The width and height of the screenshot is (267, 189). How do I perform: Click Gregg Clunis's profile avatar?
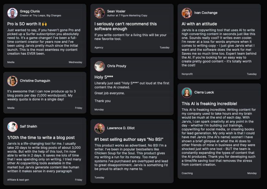13,13
